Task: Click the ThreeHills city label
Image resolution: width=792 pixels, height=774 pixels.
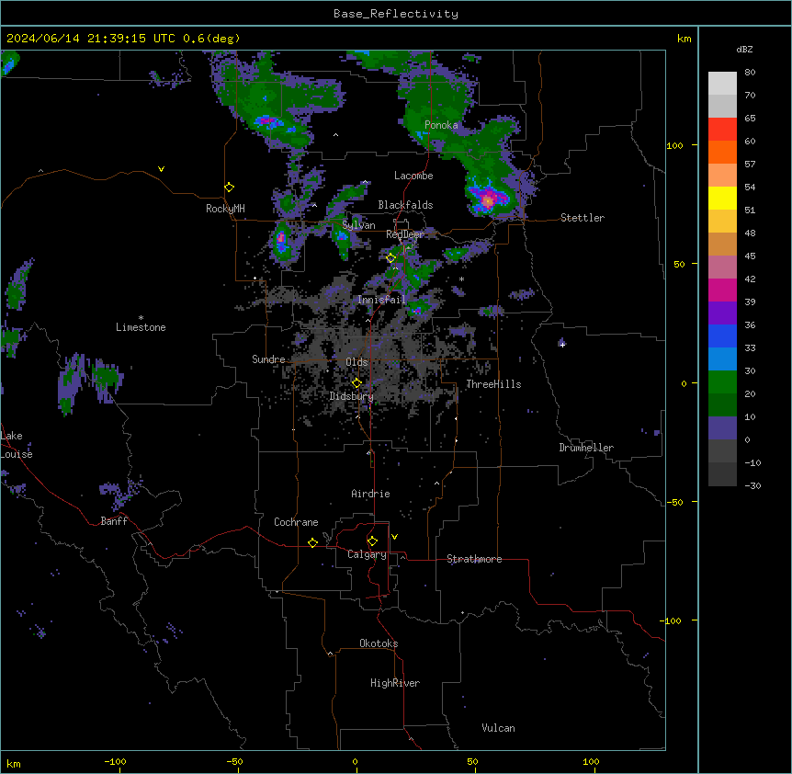Action: pyautogui.click(x=493, y=384)
